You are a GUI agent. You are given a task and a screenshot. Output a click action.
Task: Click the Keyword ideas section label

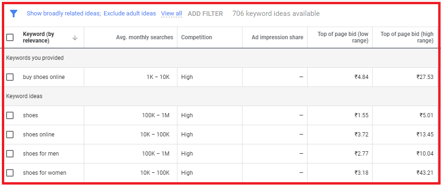pyautogui.click(x=24, y=96)
